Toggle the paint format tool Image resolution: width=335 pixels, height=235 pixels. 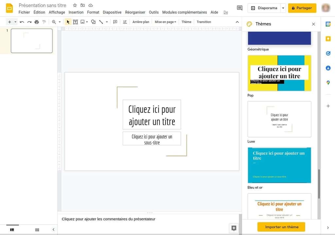pos(44,22)
